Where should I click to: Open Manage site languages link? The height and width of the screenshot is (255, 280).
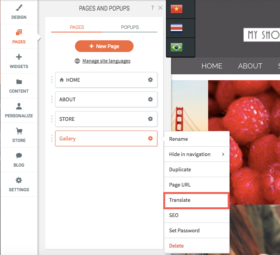tap(106, 61)
